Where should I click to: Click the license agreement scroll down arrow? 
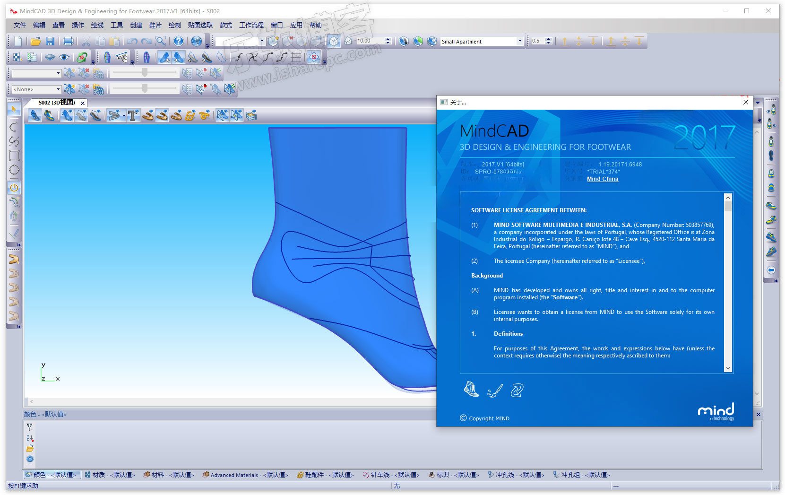(728, 368)
